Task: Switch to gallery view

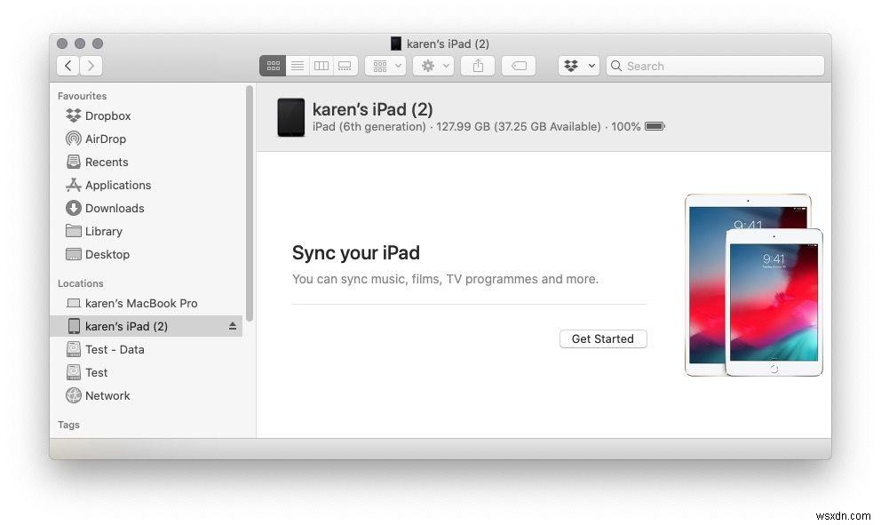Action: click(x=344, y=65)
